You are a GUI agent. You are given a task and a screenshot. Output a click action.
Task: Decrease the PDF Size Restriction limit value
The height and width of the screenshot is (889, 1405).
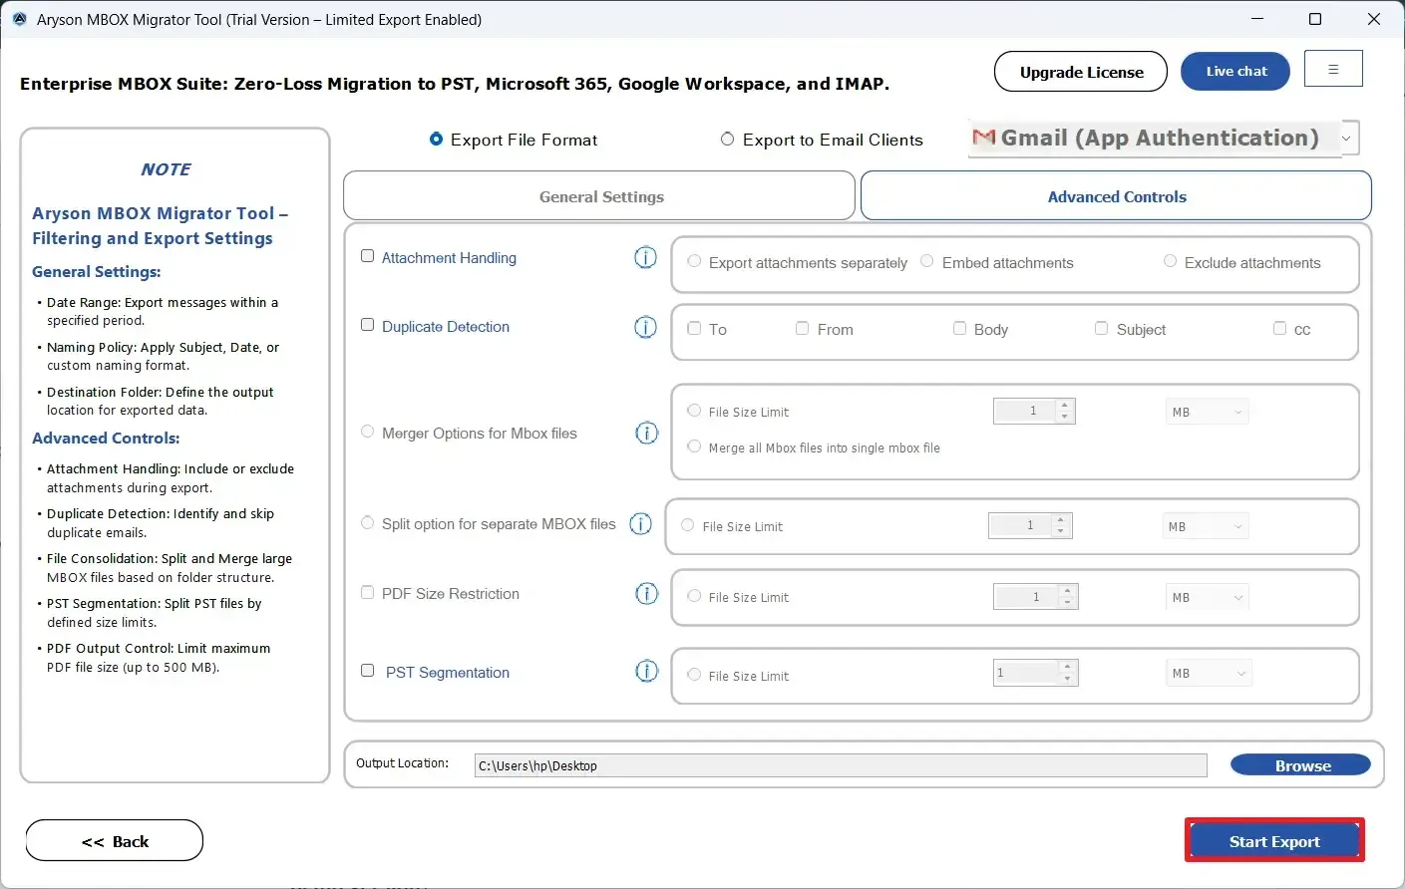1068,602
